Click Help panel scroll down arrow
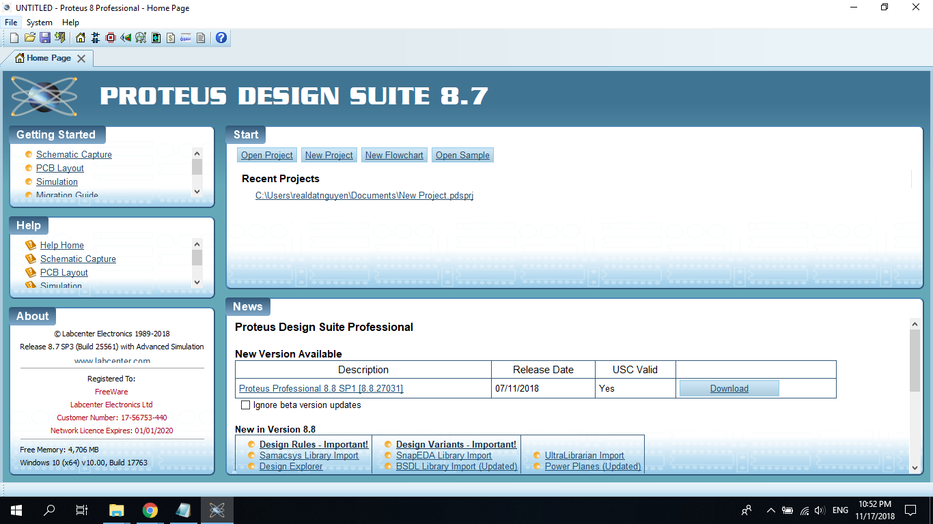 tap(197, 282)
